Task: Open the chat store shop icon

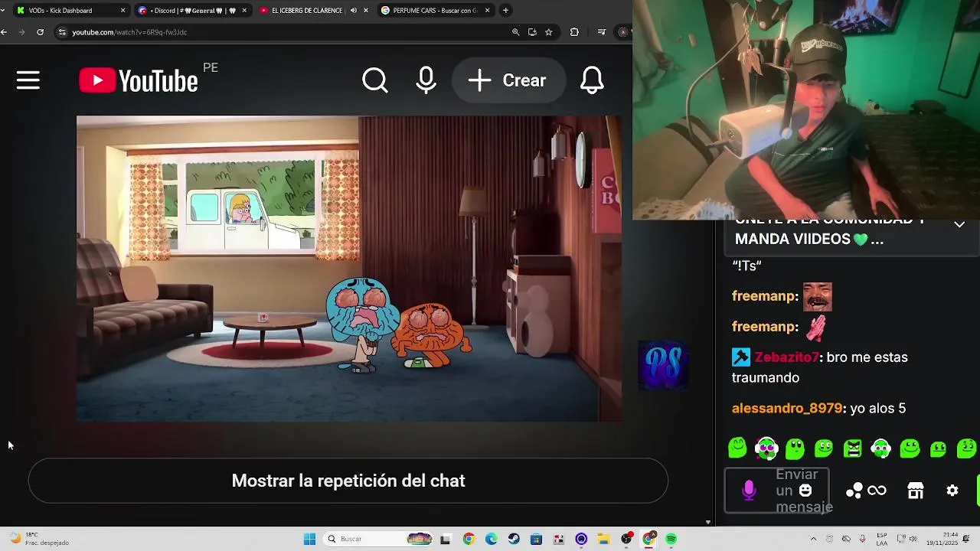Action: 916,491
